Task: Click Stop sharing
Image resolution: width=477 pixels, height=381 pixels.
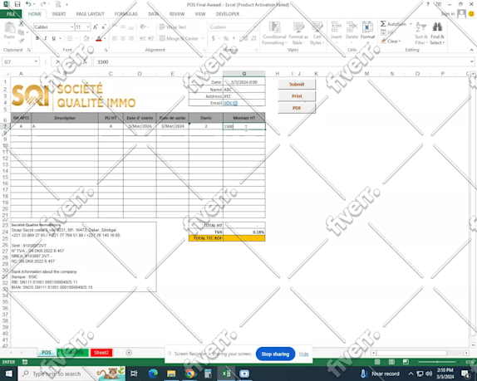Action: [275, 354]
